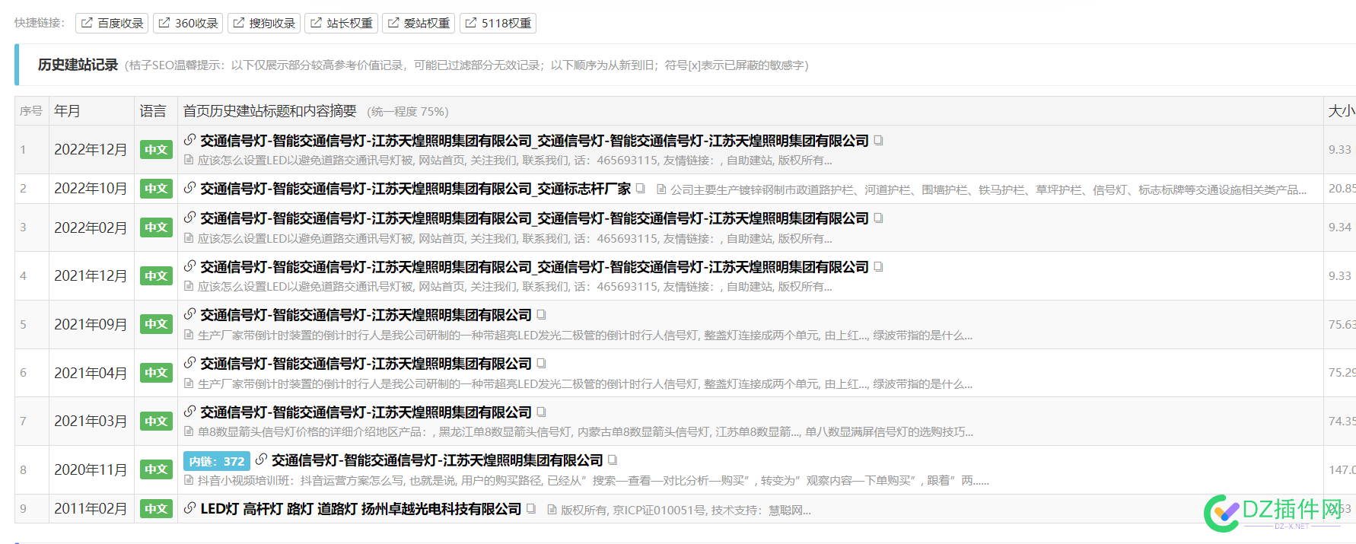Click the chain-link icon in the 2021年03月 row
The height and width of the screenshot is (544, 1356).
point(189,412)
